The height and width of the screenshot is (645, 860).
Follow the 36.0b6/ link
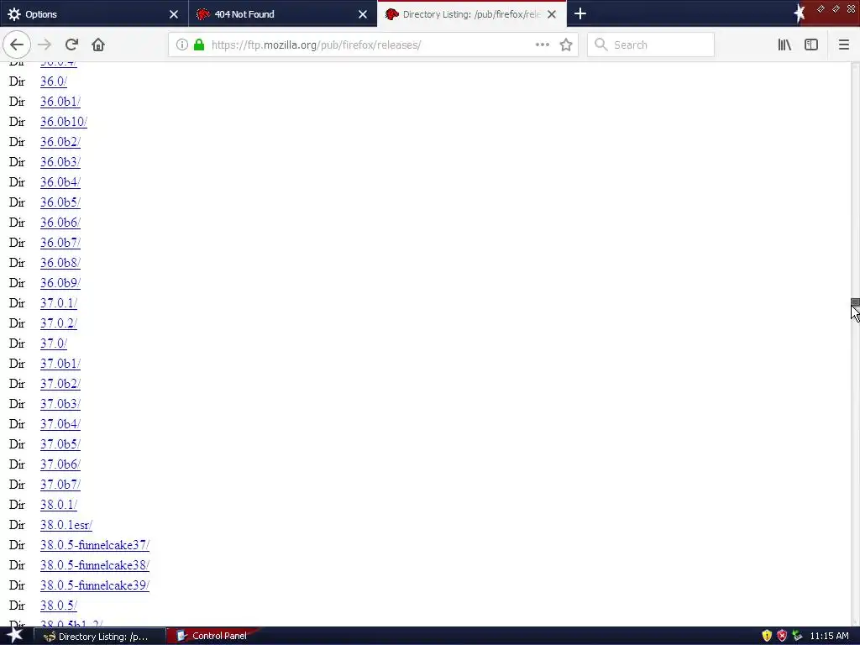[60, 223]
